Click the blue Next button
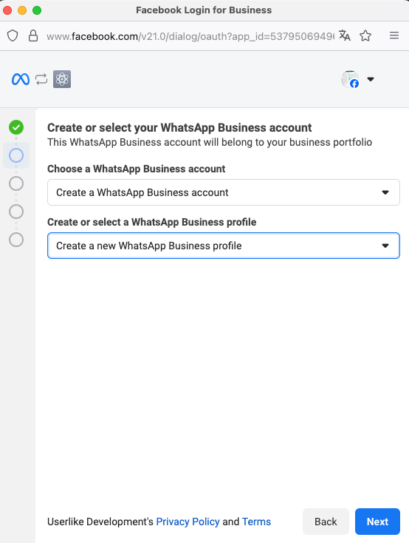 tap(377, 522)
